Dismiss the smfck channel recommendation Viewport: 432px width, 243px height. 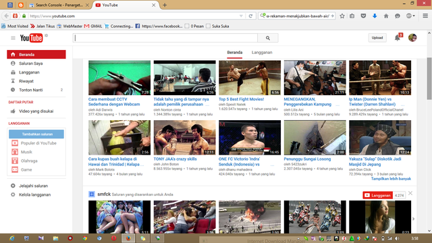pos(410,193)
